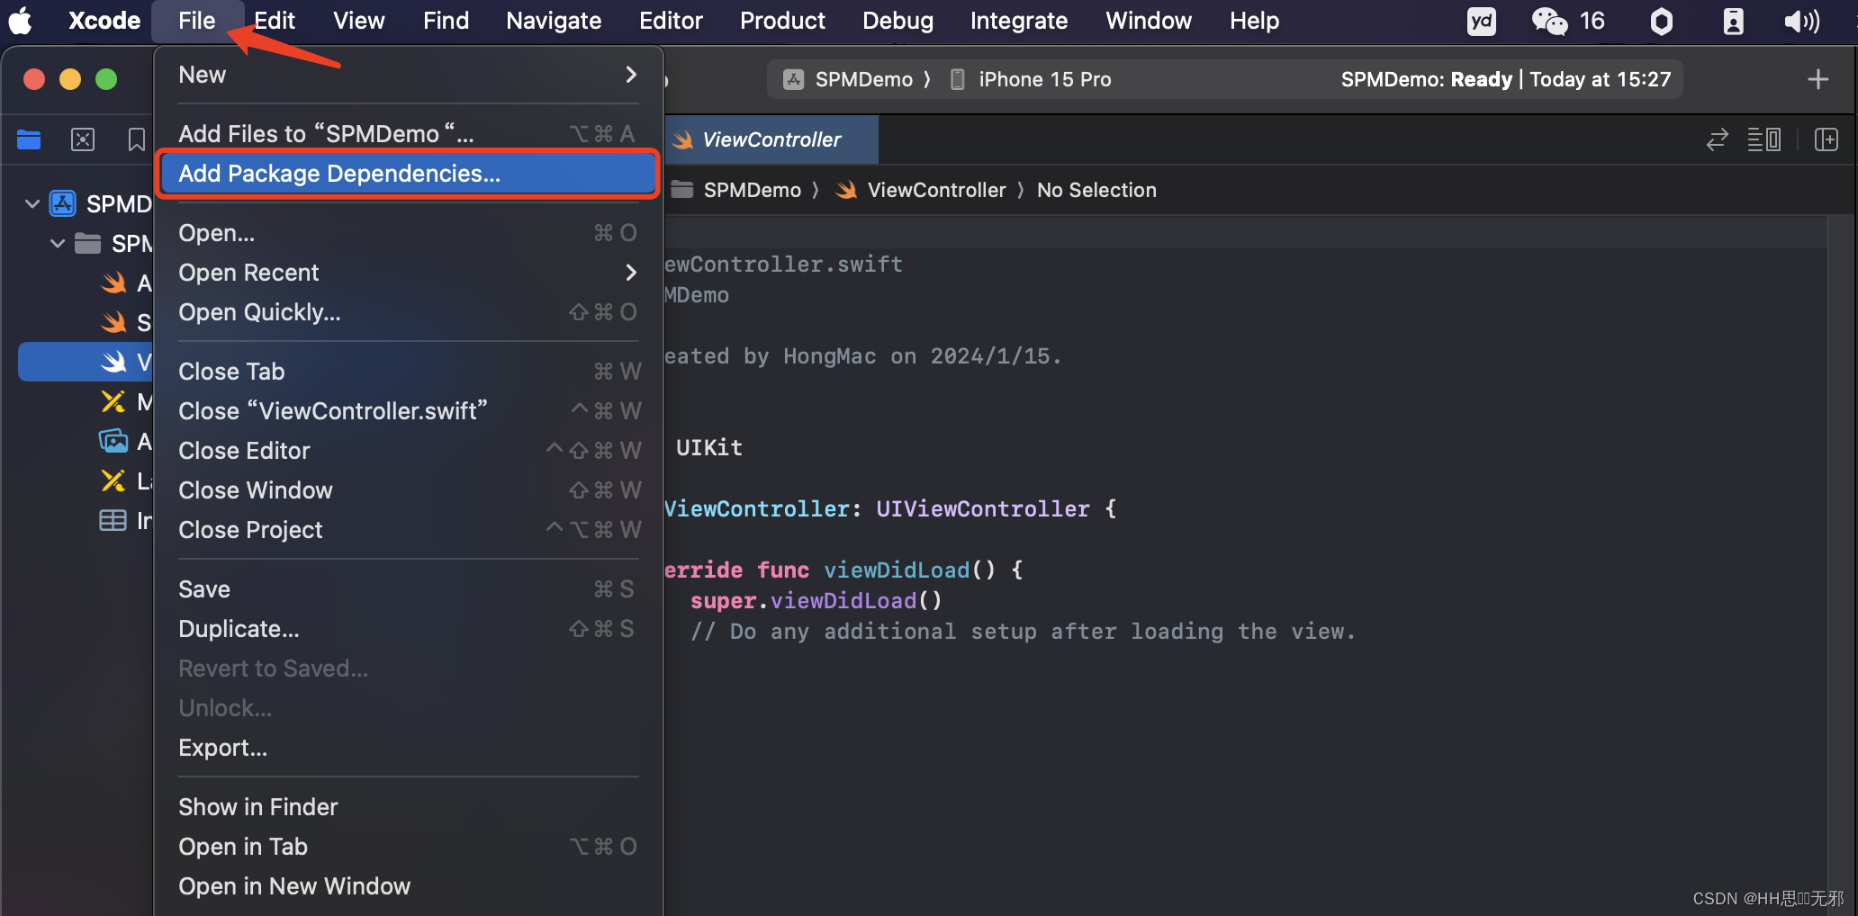Add an editor on the right

pyautogui.click(x=1826, y=139)
